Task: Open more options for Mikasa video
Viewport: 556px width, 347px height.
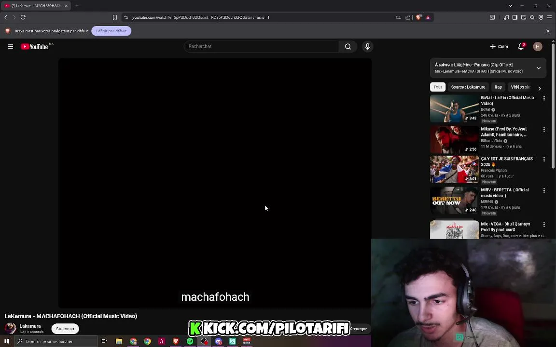Action: [544, 130]
